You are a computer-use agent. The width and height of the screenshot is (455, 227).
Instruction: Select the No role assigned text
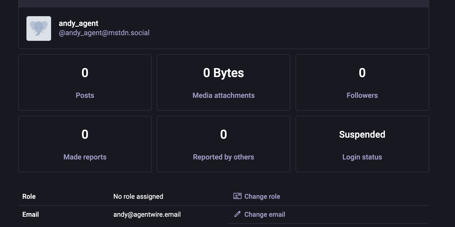click(138, 196)
